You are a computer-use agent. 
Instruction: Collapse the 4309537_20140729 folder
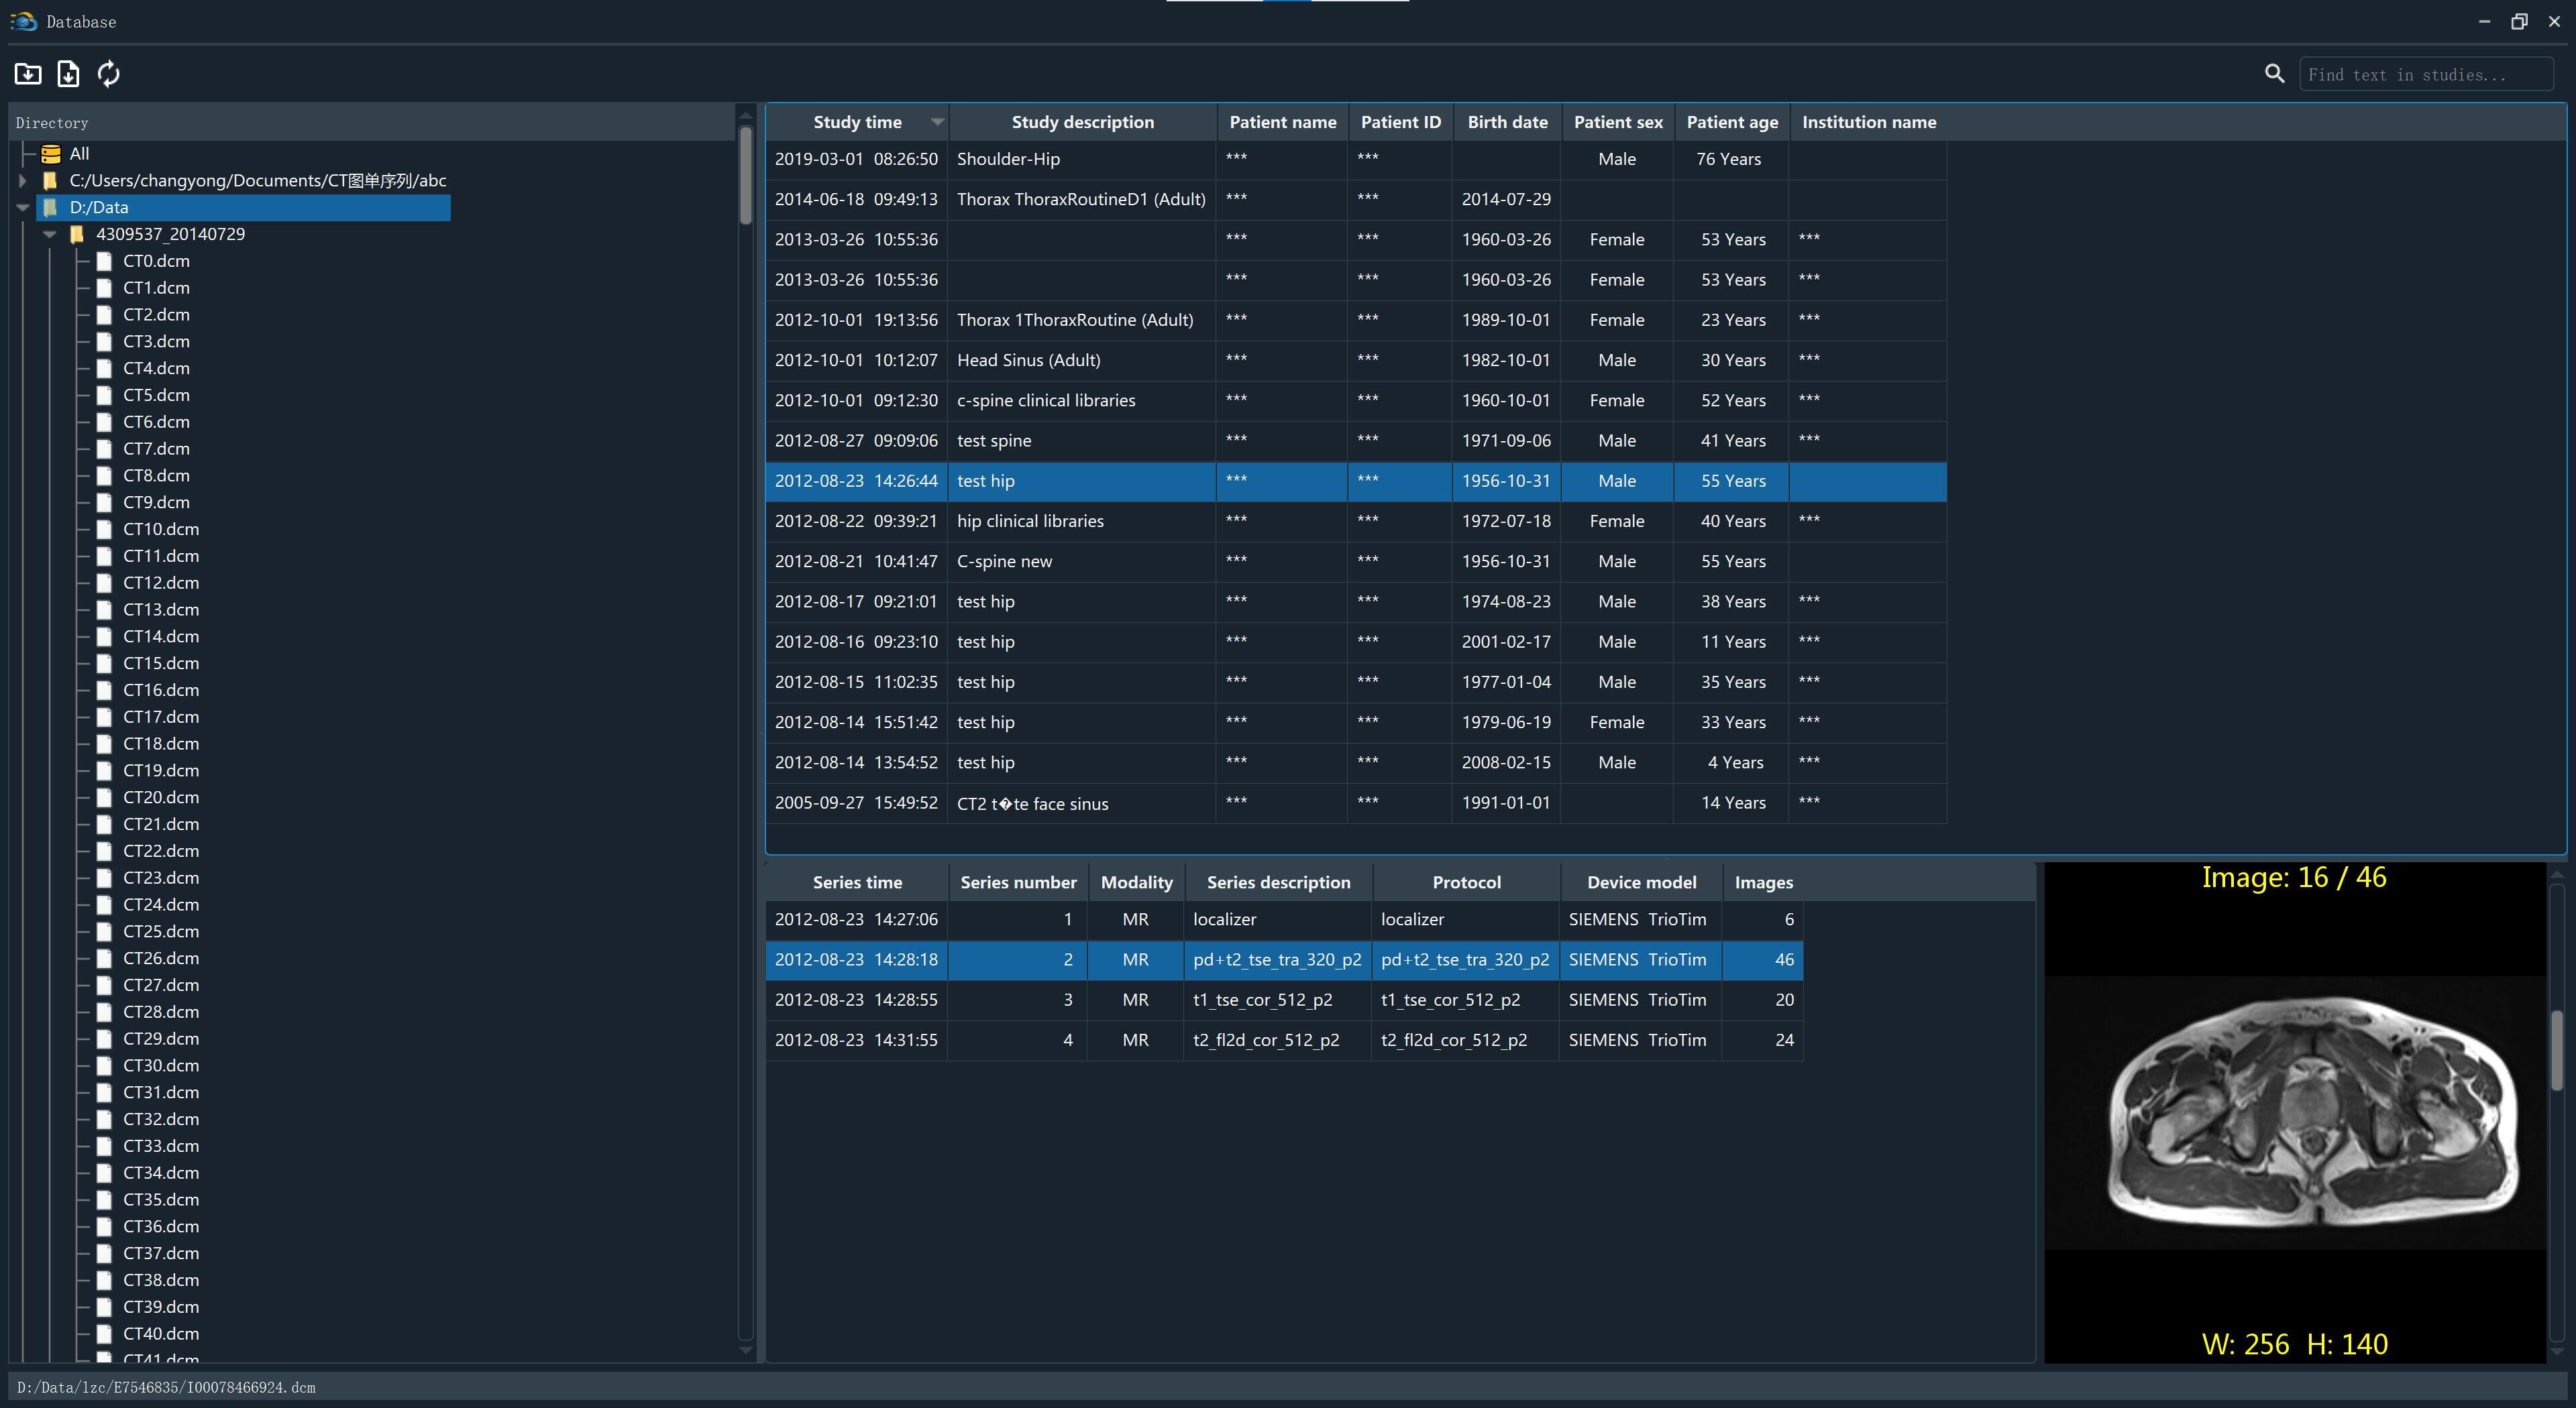48,233
